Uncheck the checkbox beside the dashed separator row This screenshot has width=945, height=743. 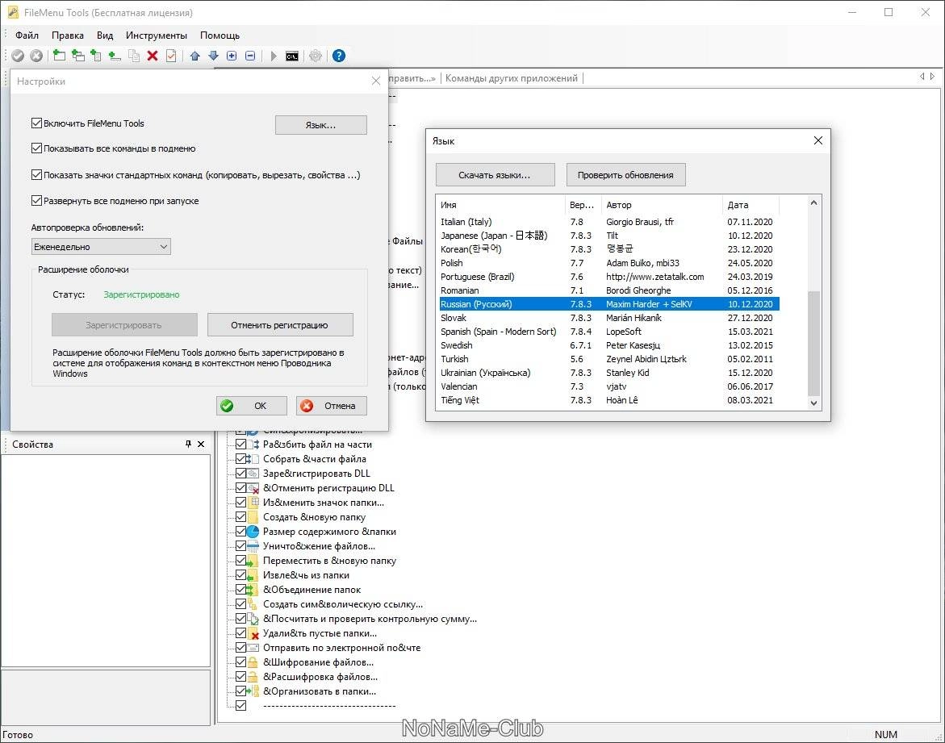240,706
